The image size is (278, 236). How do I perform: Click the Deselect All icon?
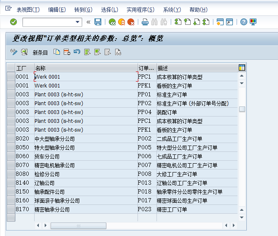[108, 52]
